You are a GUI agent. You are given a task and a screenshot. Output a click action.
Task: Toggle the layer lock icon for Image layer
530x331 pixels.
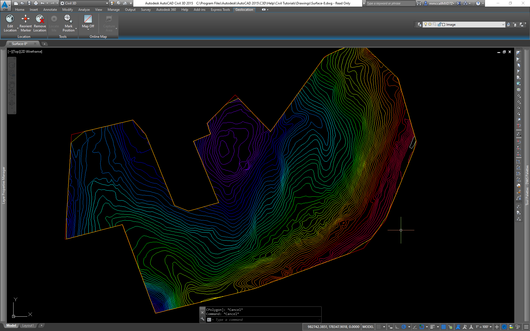tap(439, 25)
